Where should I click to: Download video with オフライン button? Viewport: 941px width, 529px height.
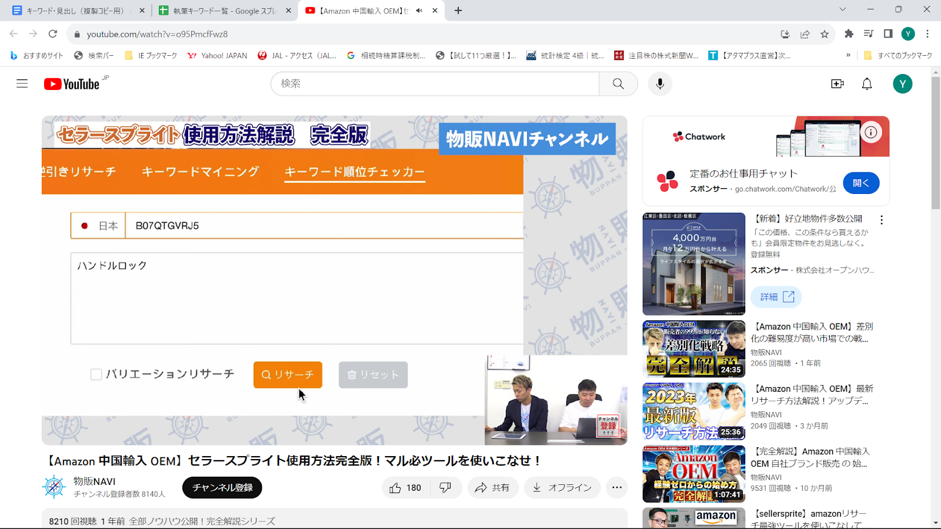point(562,488)
